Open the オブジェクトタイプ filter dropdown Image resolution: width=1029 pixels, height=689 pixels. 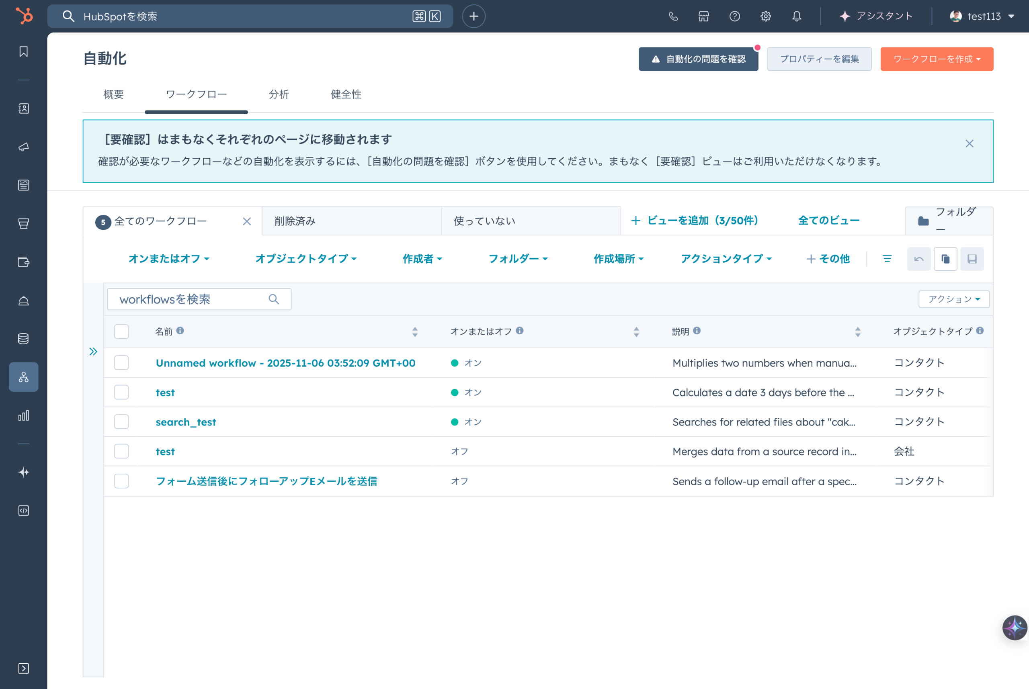click(x=306, y=259)
